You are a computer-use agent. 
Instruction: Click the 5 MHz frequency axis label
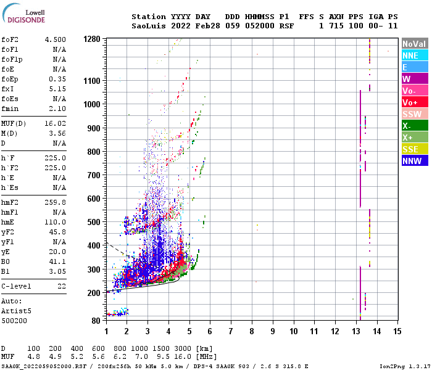189,331
